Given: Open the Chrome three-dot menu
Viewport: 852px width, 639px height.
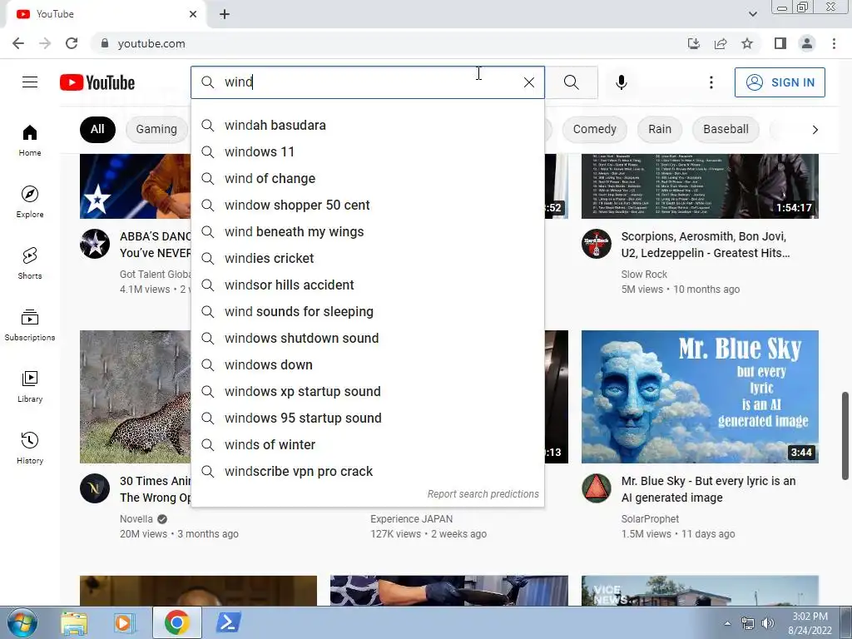Looking at the screenshot, I should (x=834, y=43).
